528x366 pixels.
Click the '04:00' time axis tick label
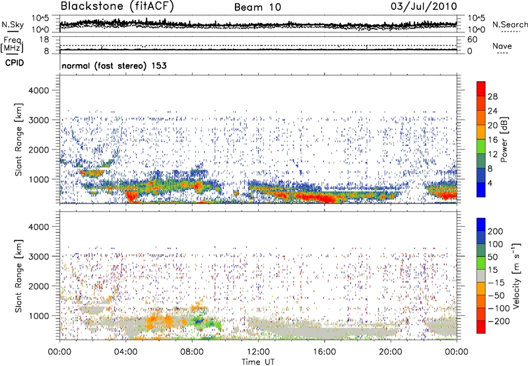125,352
